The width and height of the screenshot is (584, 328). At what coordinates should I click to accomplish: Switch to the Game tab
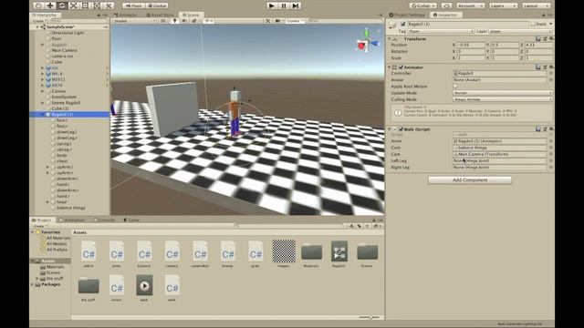131,220
